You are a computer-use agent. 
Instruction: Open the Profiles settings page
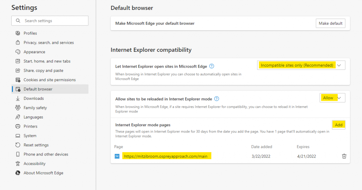(50, 33)
